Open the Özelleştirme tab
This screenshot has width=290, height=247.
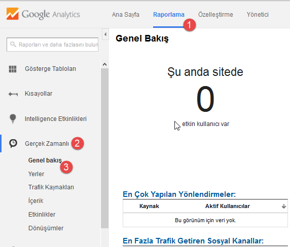tap(215, 14)
